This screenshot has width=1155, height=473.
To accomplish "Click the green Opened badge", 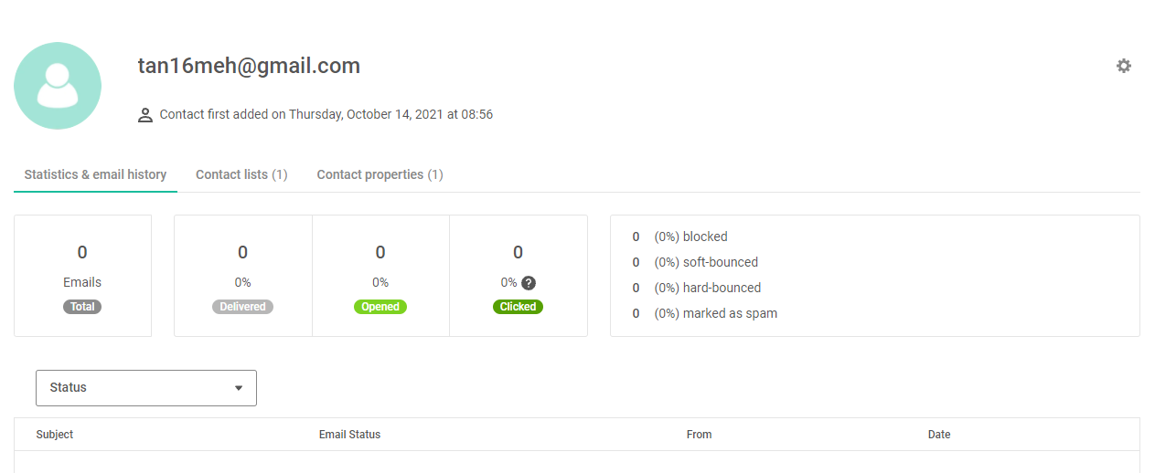I will pos(380,307).
